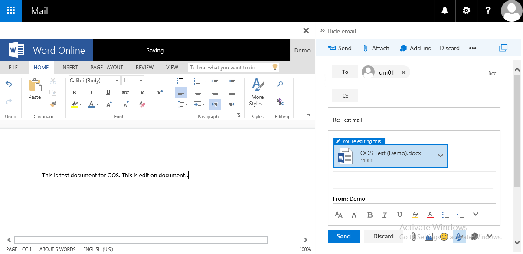This screenshot has height=254, width=523.
Task: Click the blue Send button
Action: (344, 236)
